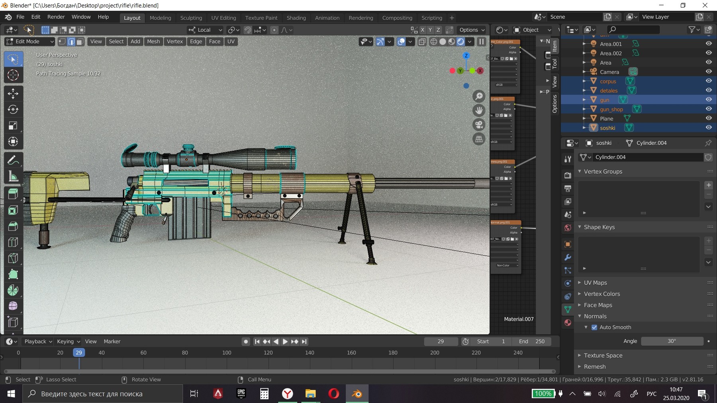The height and width of the screenshot is (403, 717).
Task: Open the Modifiers wrench properties tab
Action: [x=568, y=257]
